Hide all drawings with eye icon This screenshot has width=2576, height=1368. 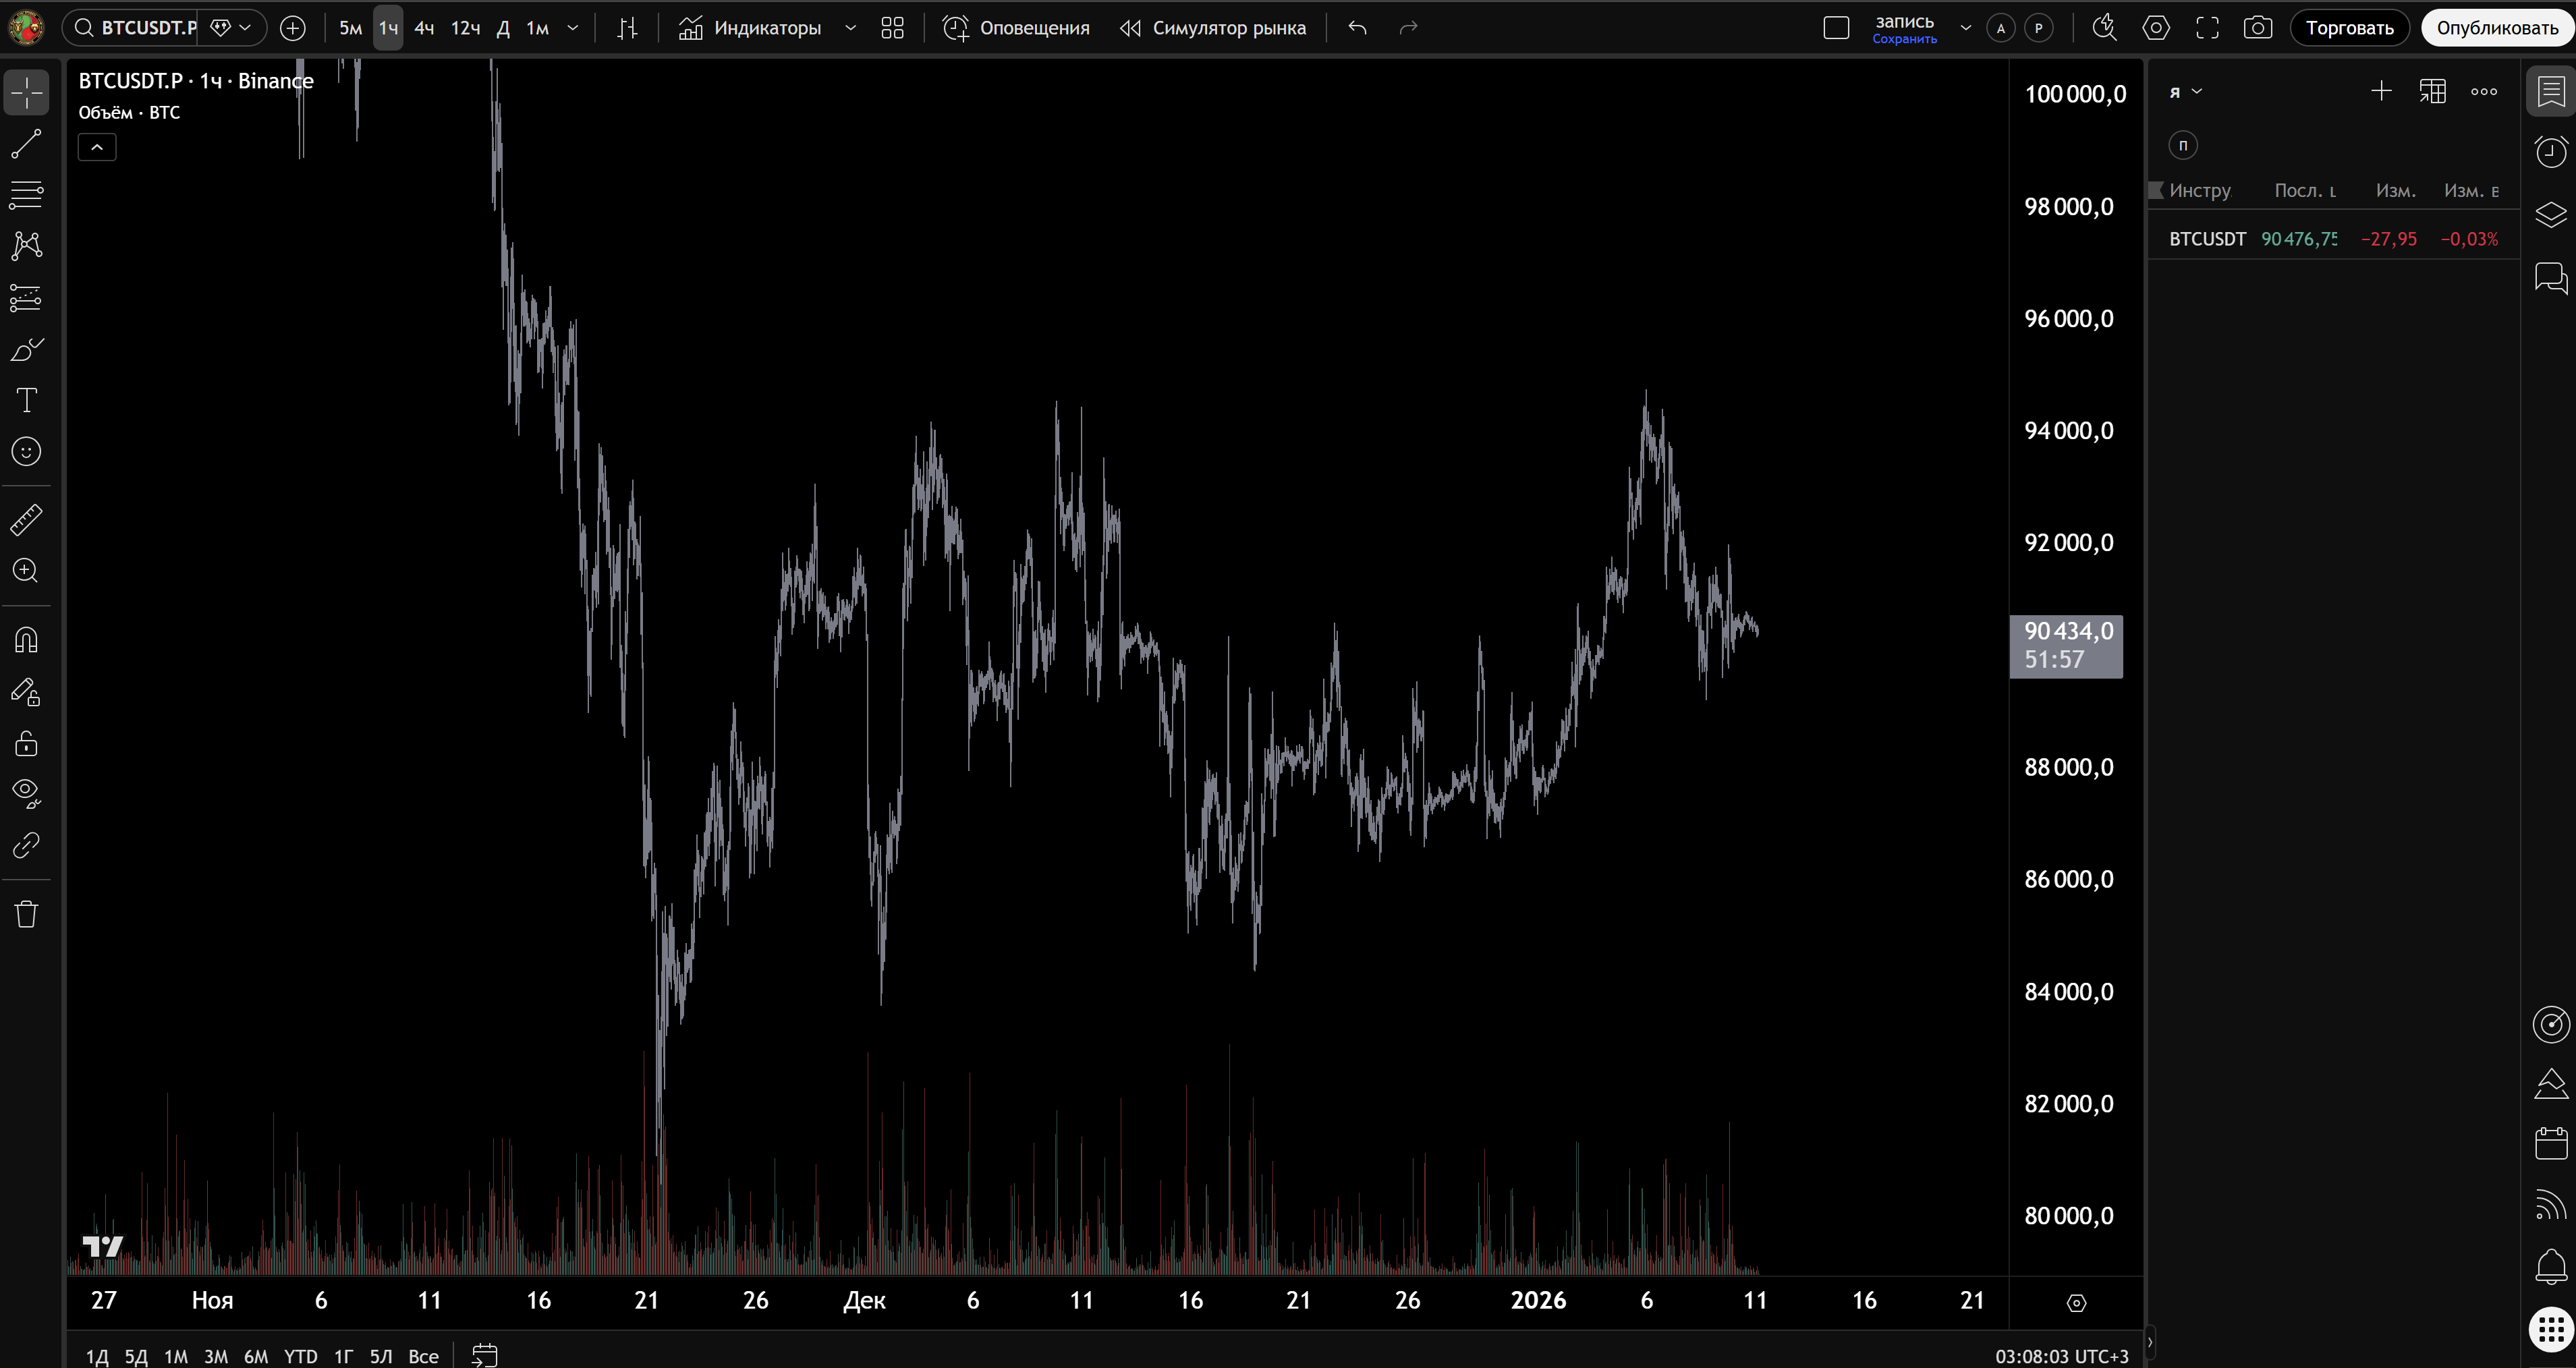click(x=26, y=793)
